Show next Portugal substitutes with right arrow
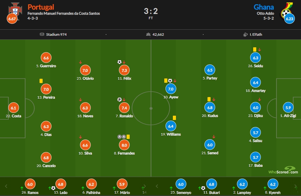The width and height of the screenshot is (301, 196). coord(145,186)
